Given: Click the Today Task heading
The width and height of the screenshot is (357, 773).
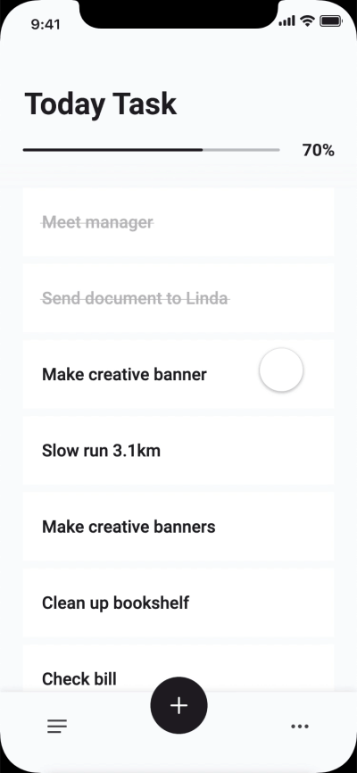Looking at the screenshot, I should coord(101,104).
